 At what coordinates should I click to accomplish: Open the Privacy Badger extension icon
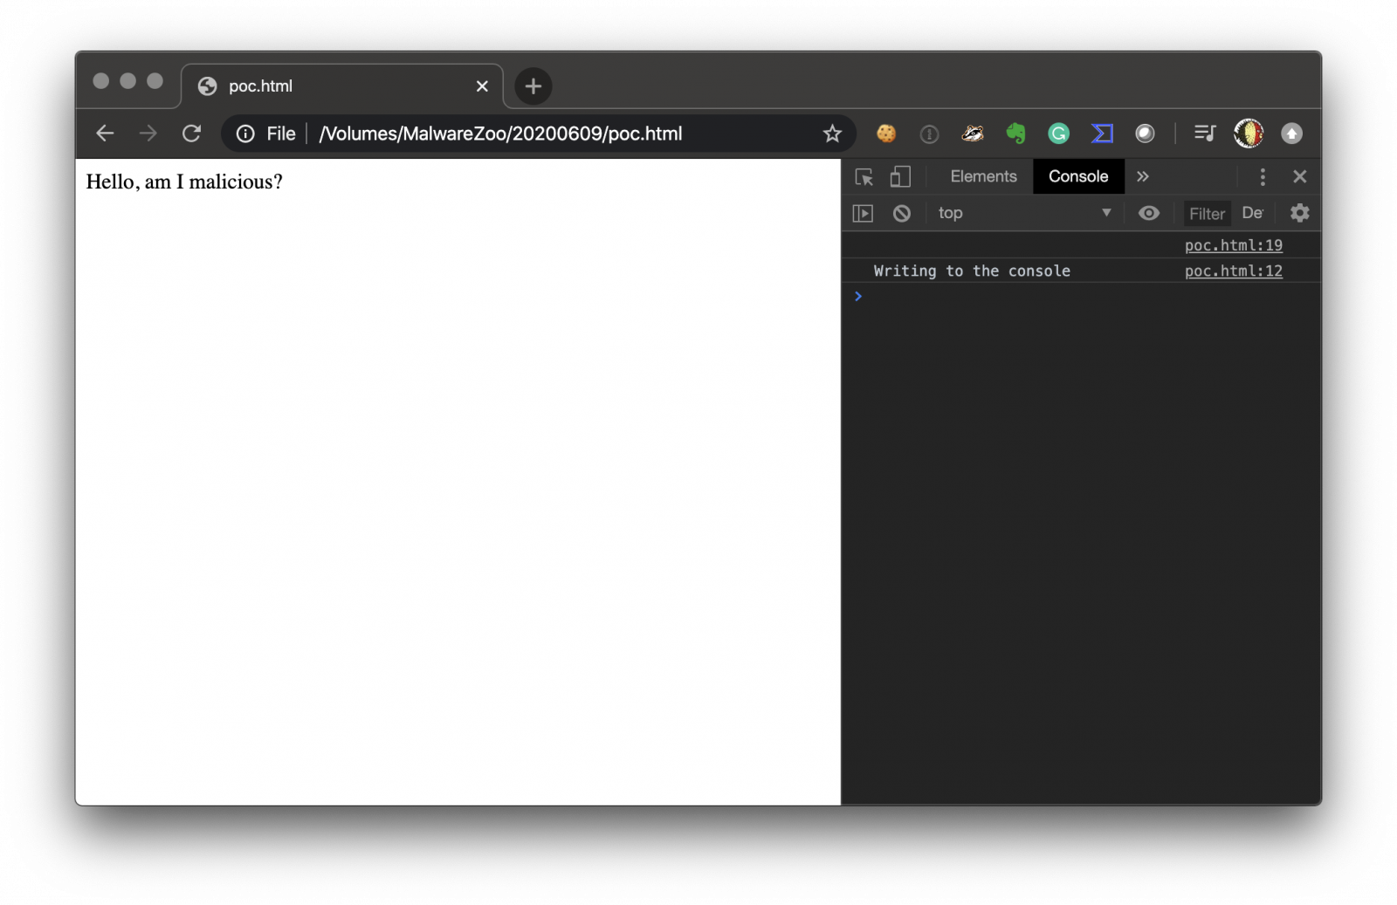tap(973, 134)
